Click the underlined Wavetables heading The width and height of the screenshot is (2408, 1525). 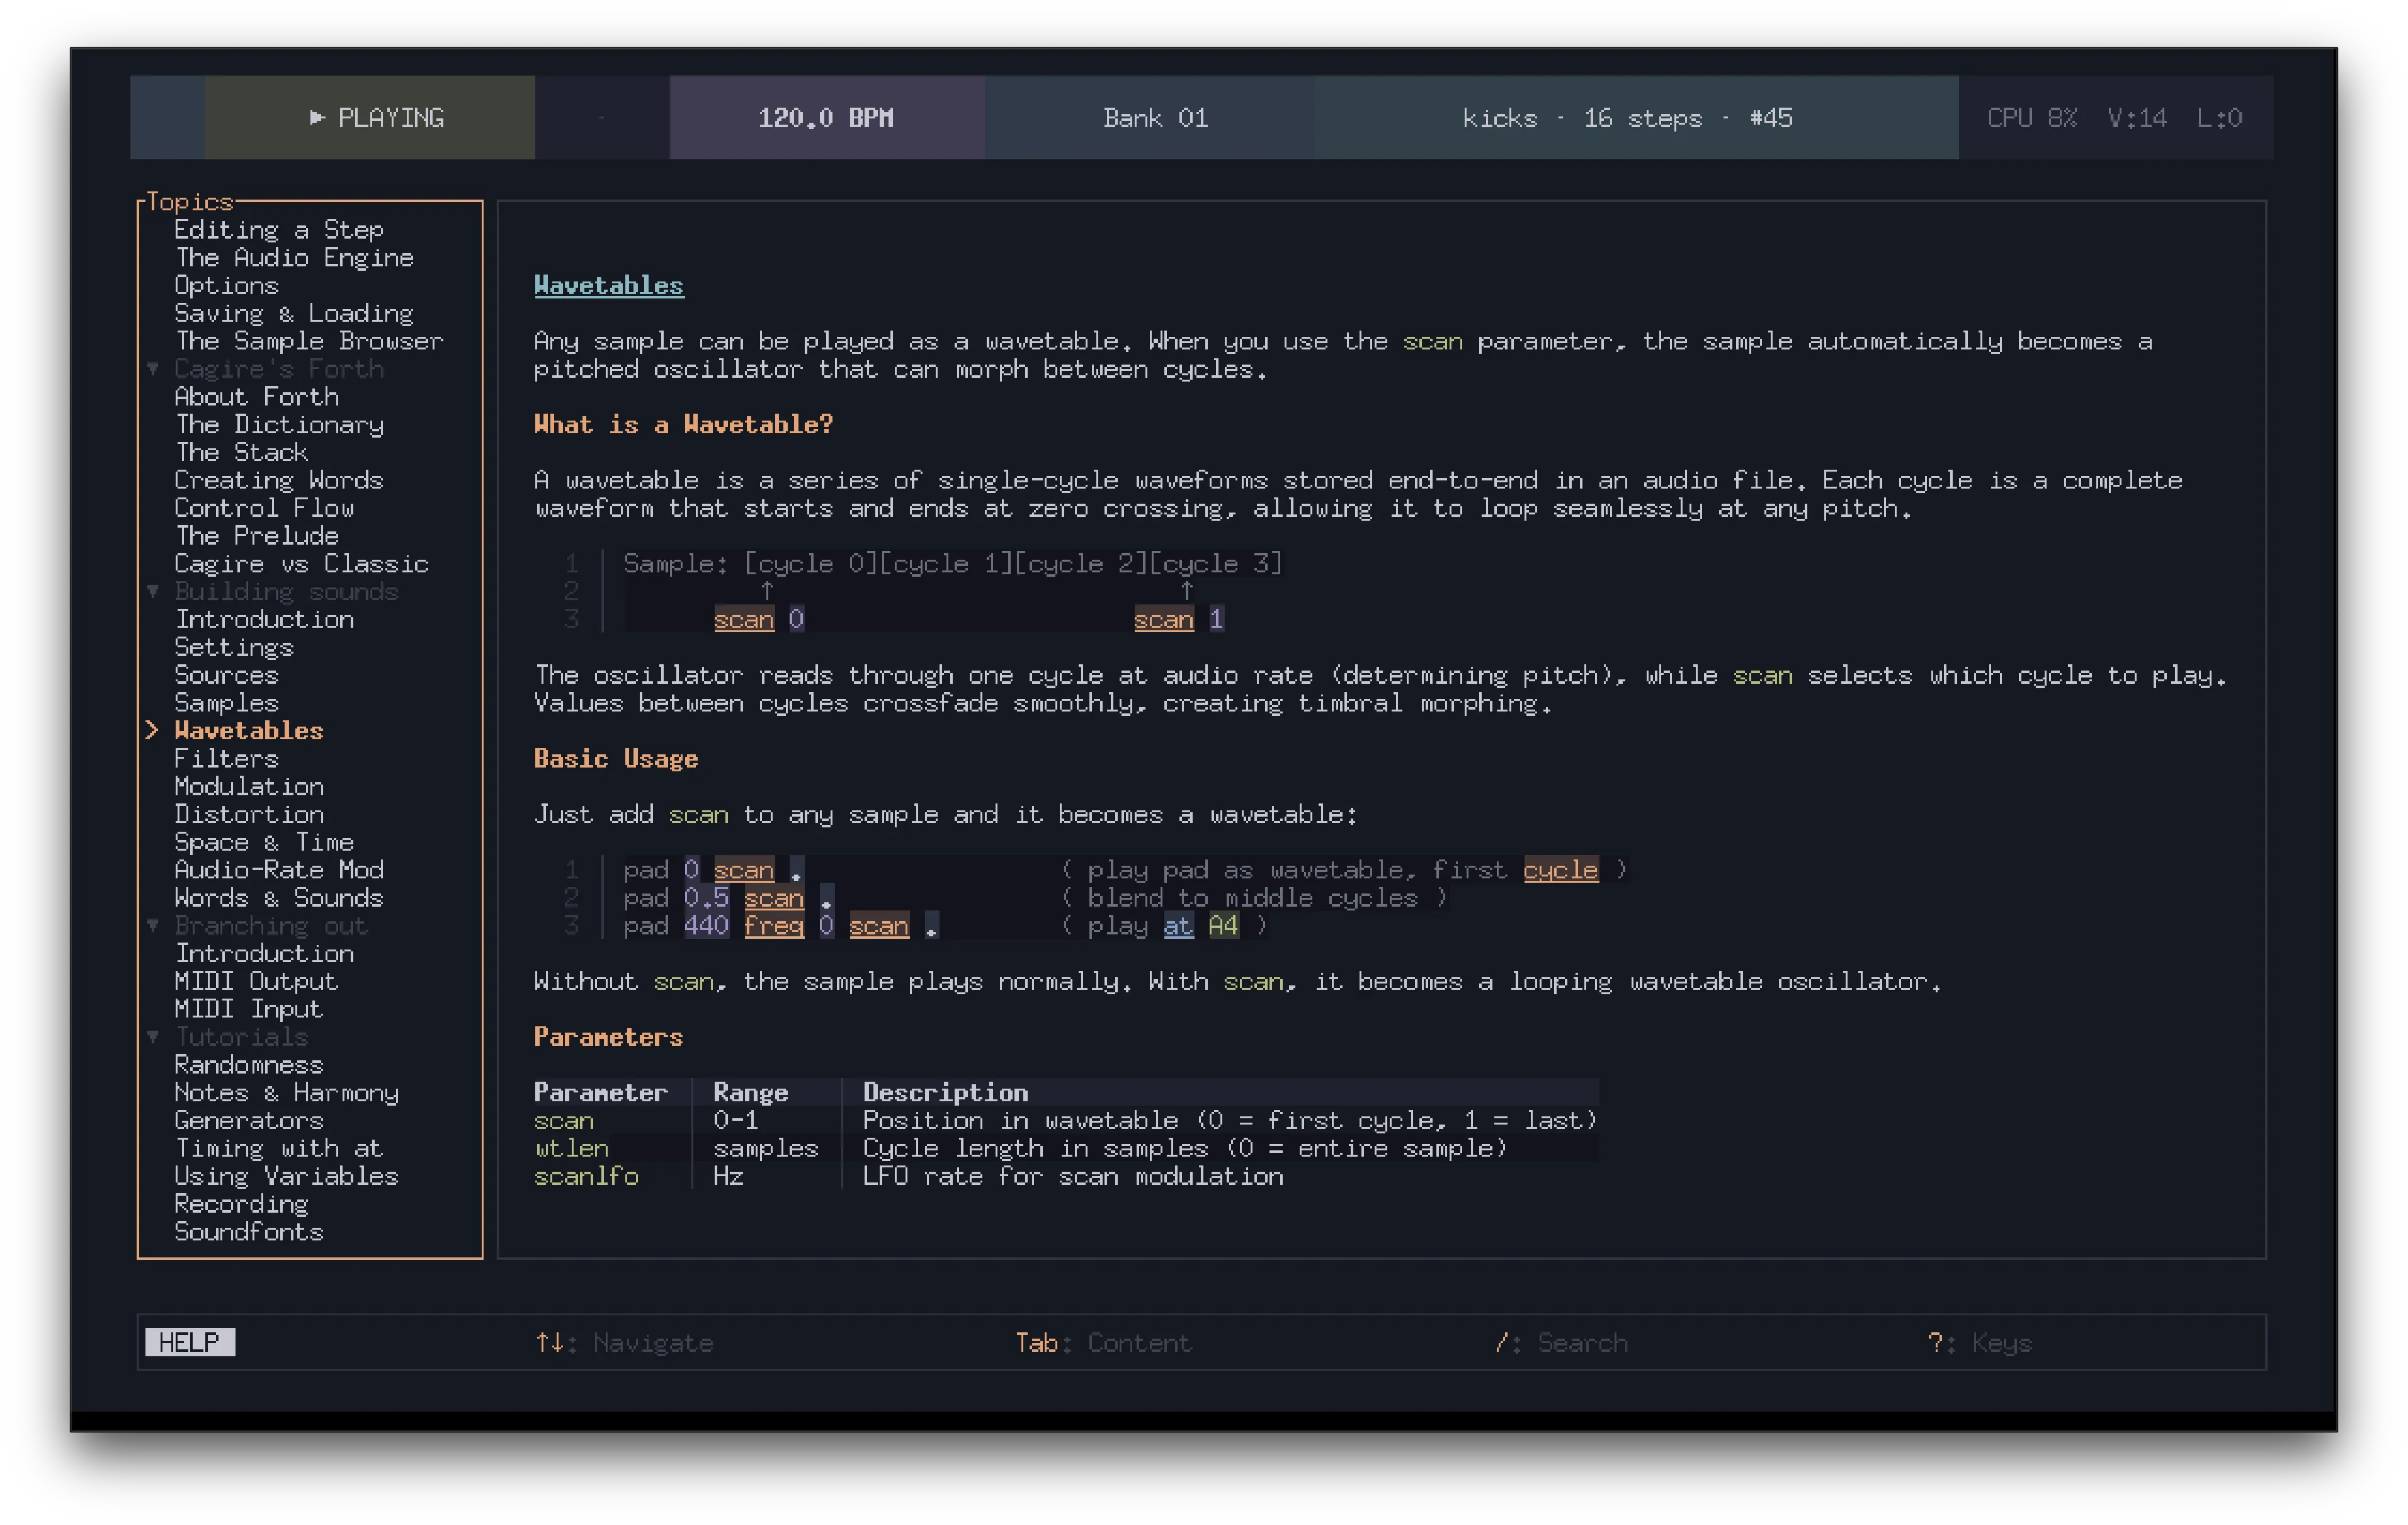pyautogui.click(x=608, y=285)
